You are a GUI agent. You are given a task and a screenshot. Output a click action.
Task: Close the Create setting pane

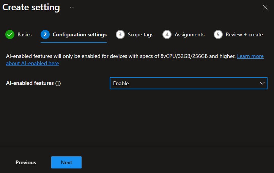(265, 7)
